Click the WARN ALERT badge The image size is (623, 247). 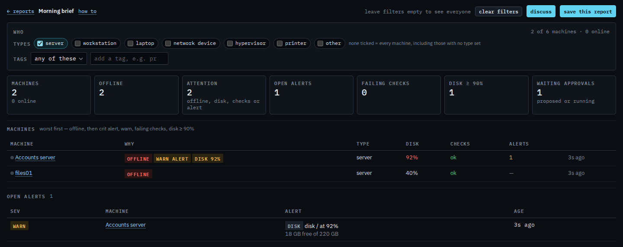[172, 159]
